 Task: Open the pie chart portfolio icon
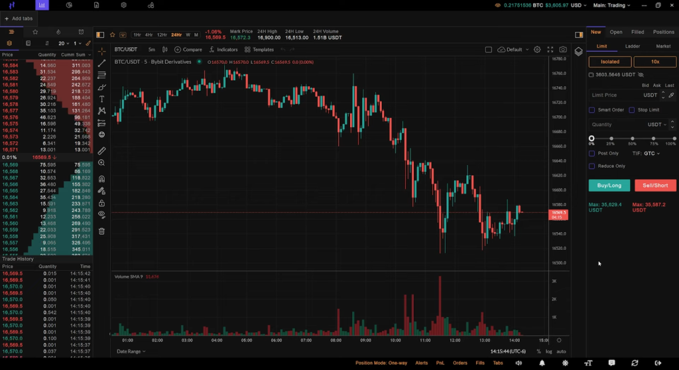[69, 5]
